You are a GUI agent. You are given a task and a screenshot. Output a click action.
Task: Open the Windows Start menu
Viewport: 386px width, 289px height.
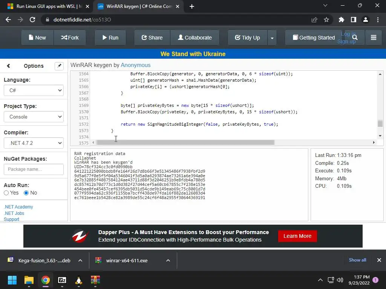pyautogui.click(x=12, y=280)
